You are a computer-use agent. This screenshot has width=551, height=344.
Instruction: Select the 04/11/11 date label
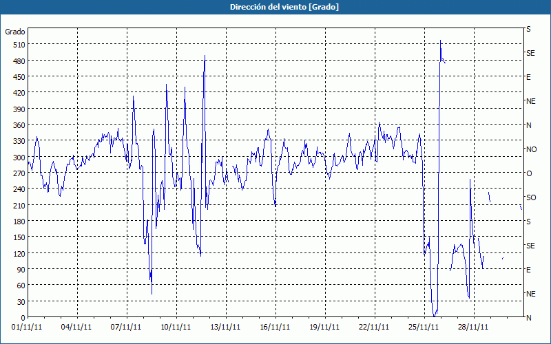[x=76, y=327]
